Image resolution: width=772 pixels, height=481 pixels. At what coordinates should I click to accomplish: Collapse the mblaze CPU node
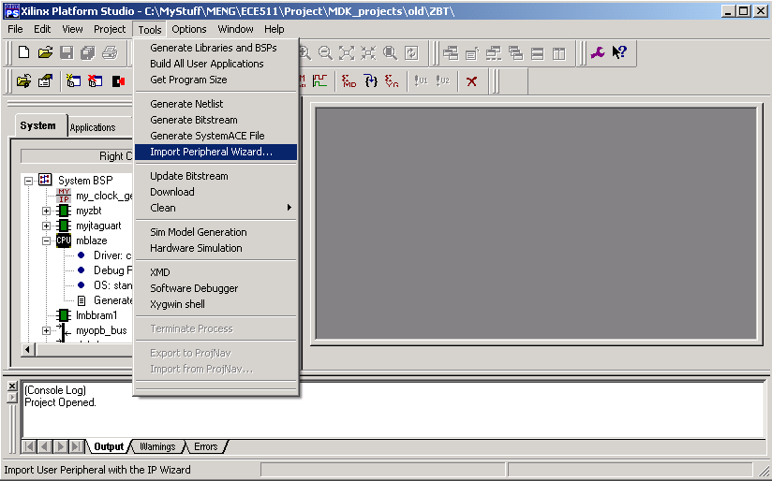tap(47, 240)
